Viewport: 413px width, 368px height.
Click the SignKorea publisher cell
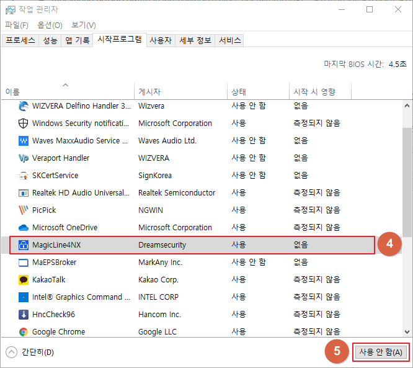[x=155, y=176]
